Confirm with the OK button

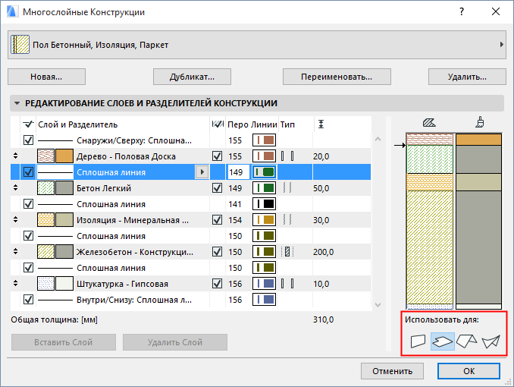pyautogui.click(x=469, y=371)
